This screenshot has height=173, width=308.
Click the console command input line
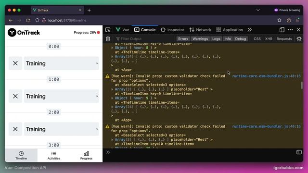(202, 152)
